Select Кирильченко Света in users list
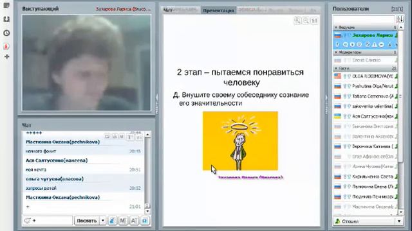This screenshot has width=412, height=231. tap(365, 176)
